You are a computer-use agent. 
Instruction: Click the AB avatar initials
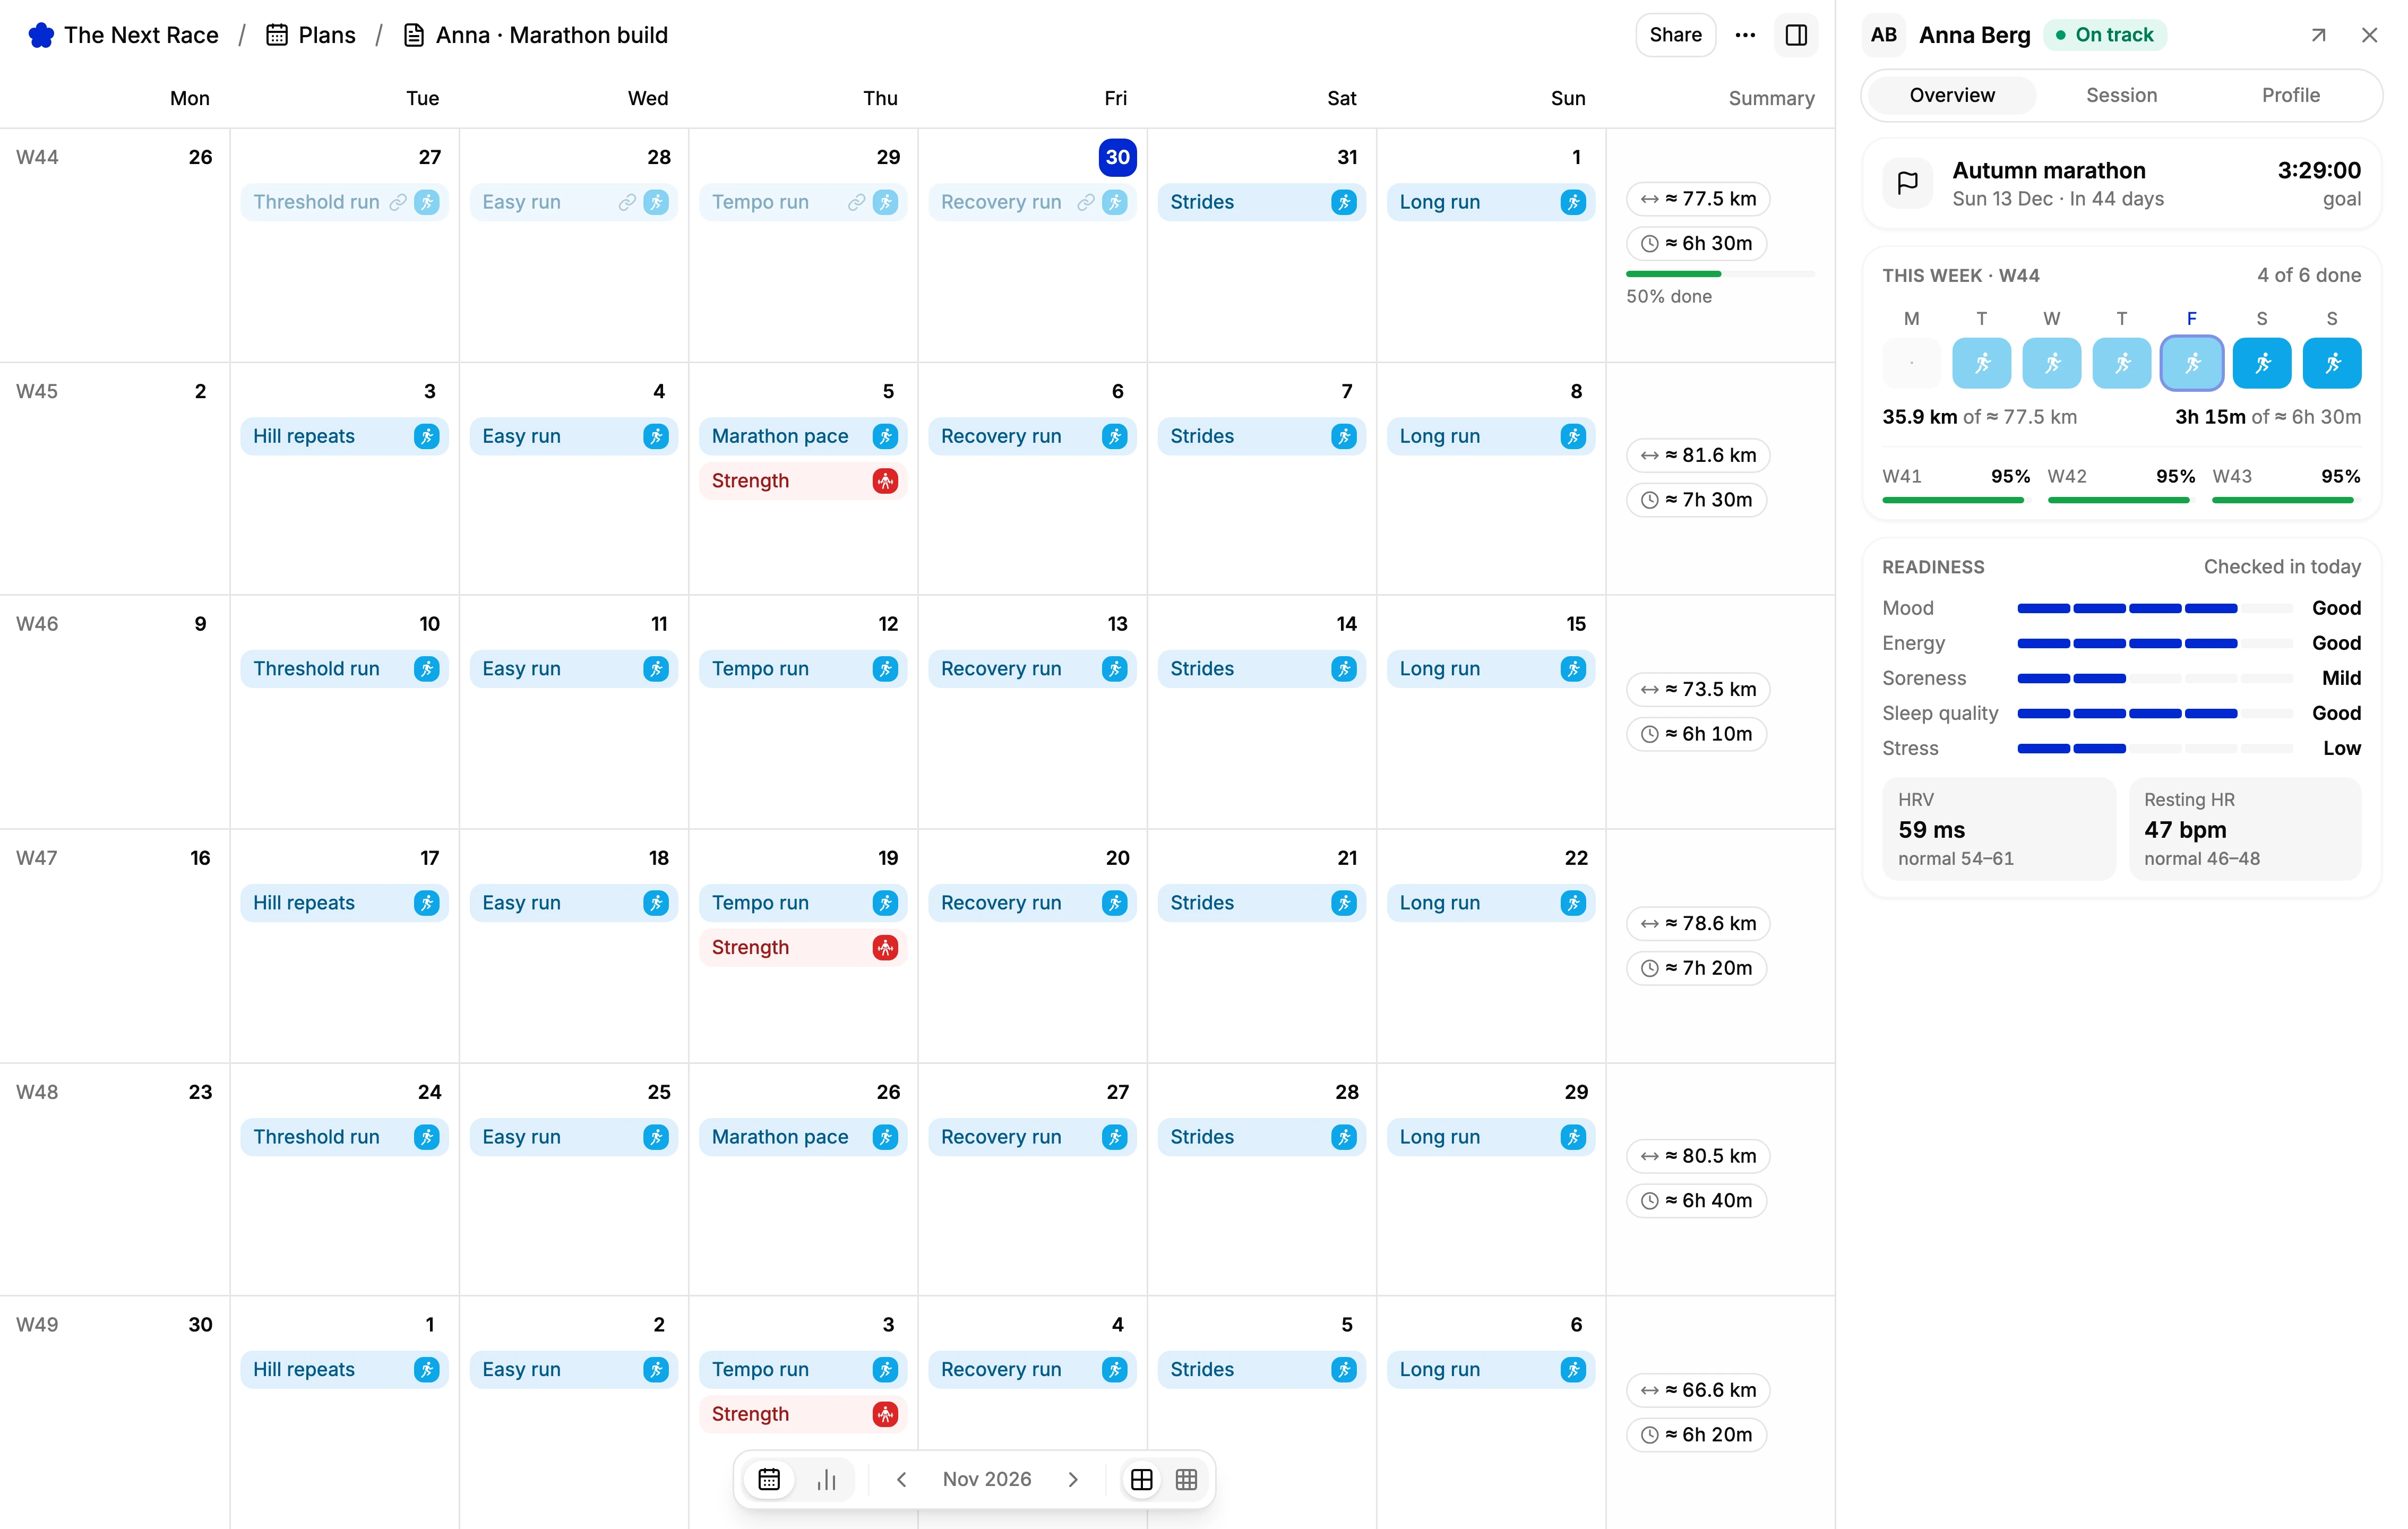(1883, 35)
